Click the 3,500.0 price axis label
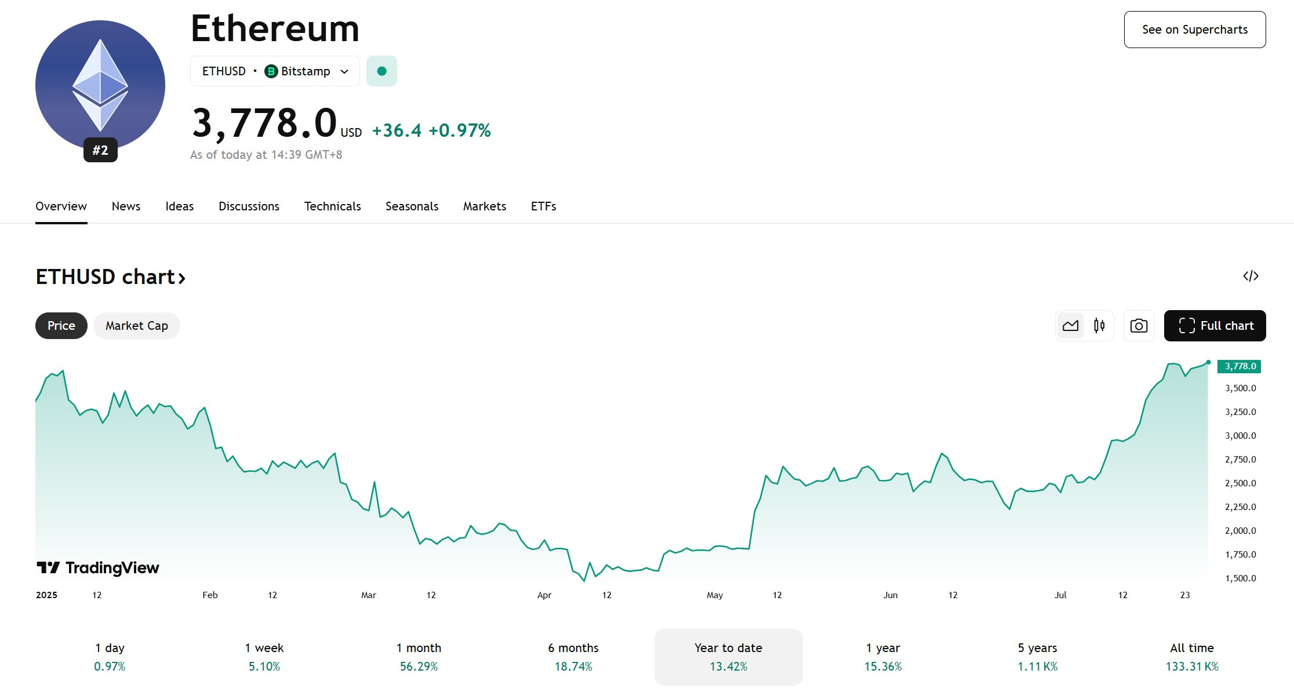Screen dimensions: 1294x699 pos(1240,388)
